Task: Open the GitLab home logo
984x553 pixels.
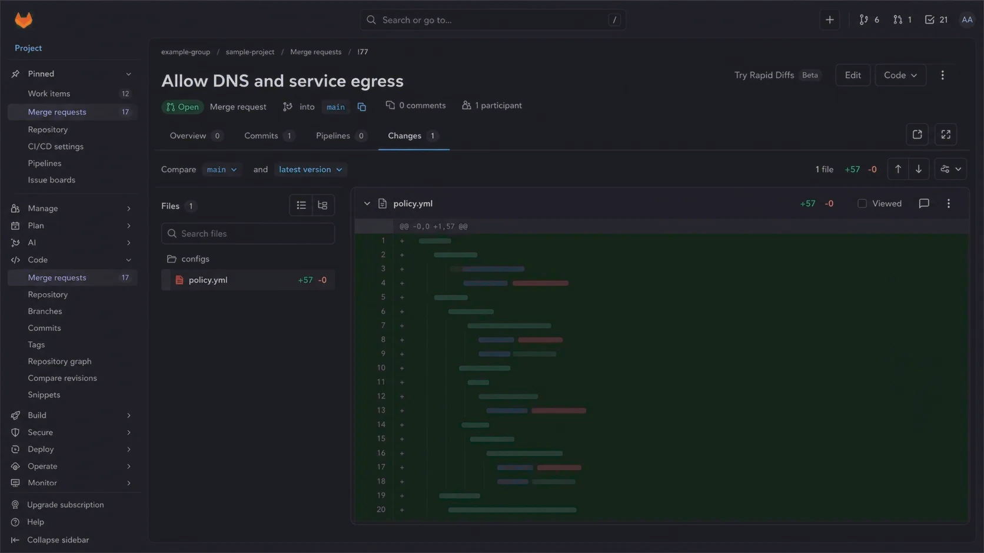Action: pyautogui.click(x=24, y=20)
